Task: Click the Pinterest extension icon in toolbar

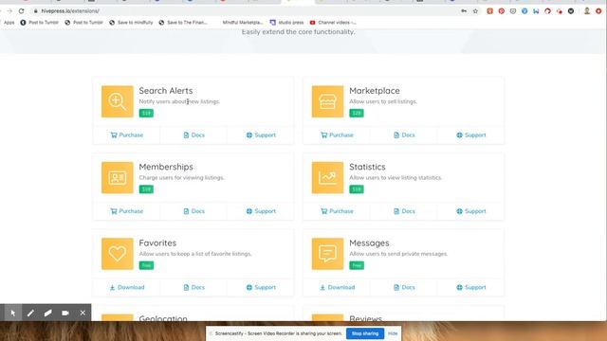Action: click(502, 11)
